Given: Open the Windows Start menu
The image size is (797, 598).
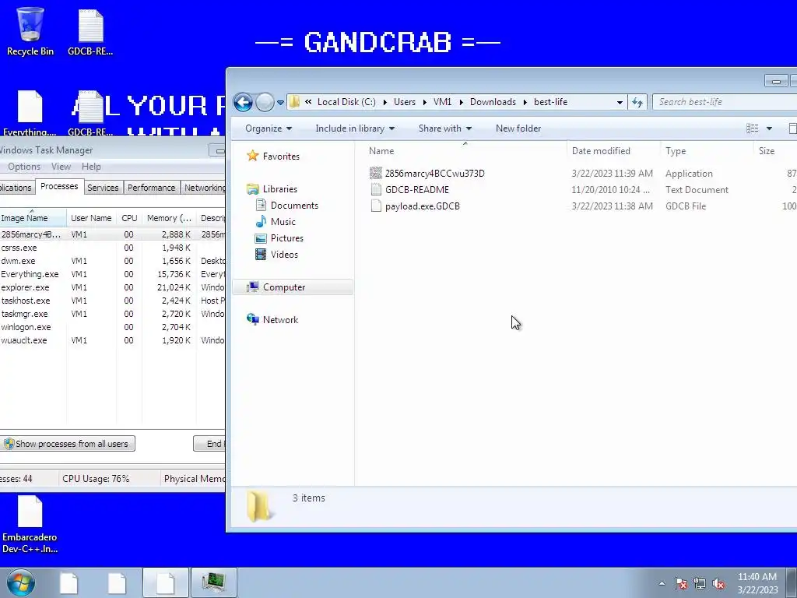Looking at the screenshot, I should coord(21,582).
